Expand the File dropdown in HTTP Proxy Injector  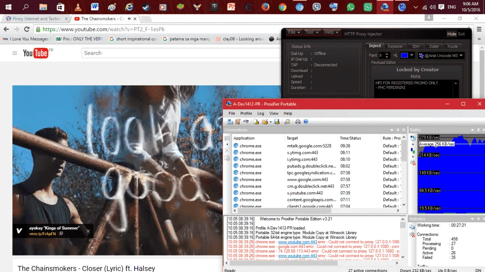click(294, 33)
